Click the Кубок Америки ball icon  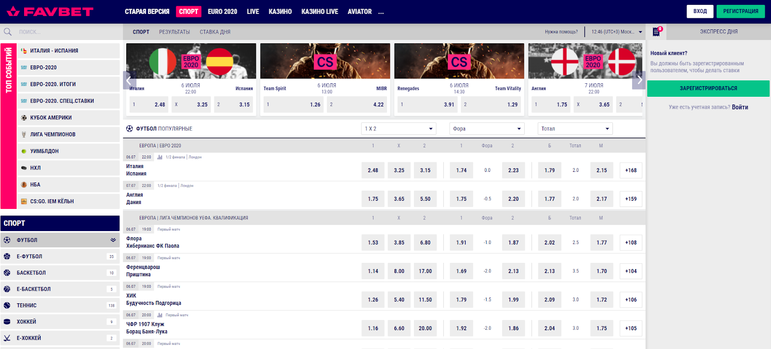(24, 117)
